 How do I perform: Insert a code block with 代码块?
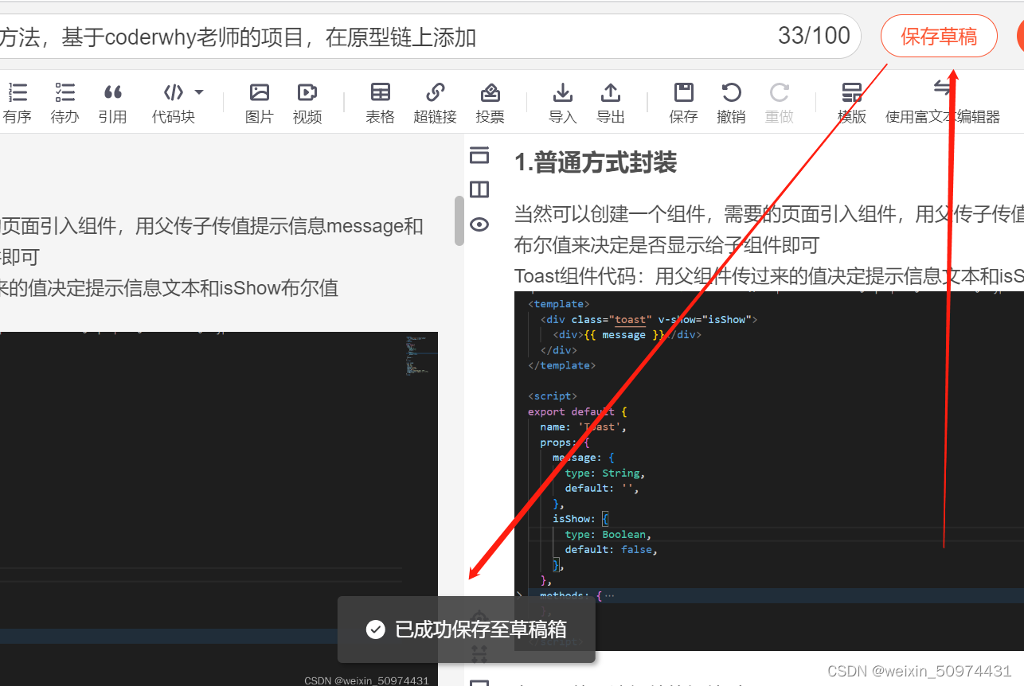tap(173, 103)
